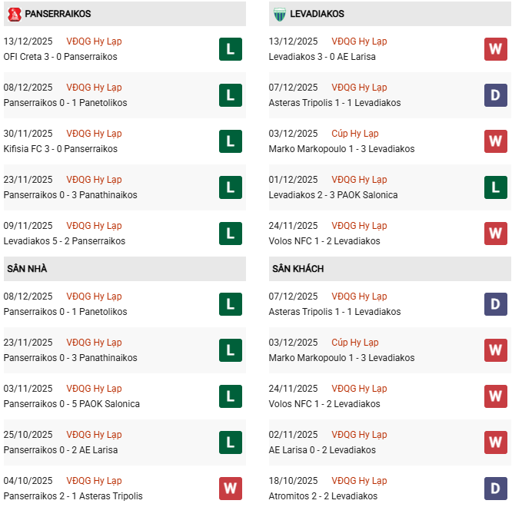512x507 pixels.
Task: Select the Sân Khách section header
Action: pos(298,269)
